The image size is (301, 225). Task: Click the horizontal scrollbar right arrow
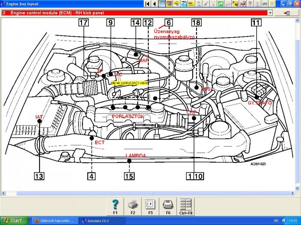[293, 193]
